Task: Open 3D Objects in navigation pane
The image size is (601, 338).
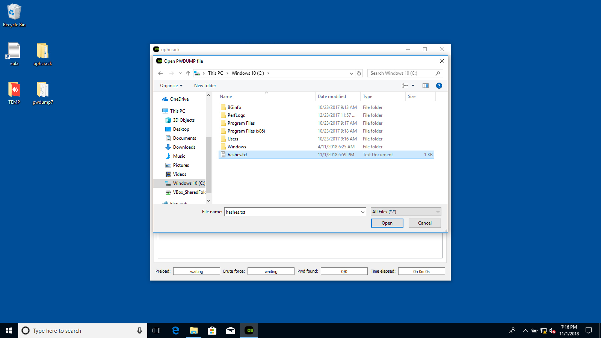Action: [180, 120]
